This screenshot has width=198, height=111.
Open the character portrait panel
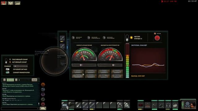pos(189,105)
